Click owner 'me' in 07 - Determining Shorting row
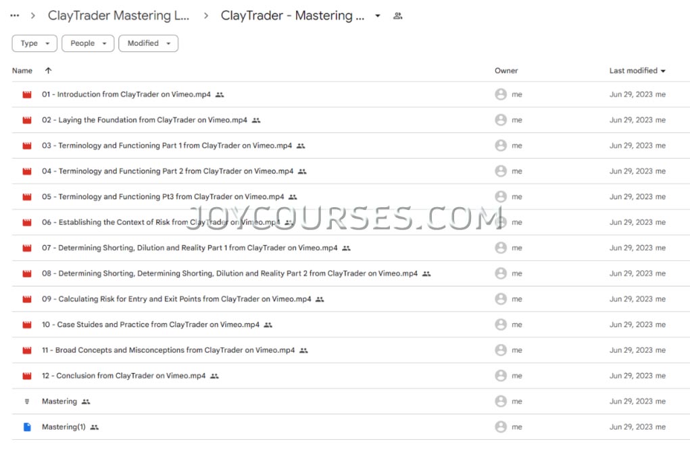The image size is (690, 450). tap(517, 248)
